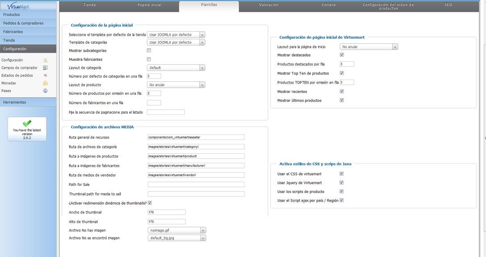Uncheck Usar los scripts de producto
The image size is (486, 257).
click(x=341, y=191)
